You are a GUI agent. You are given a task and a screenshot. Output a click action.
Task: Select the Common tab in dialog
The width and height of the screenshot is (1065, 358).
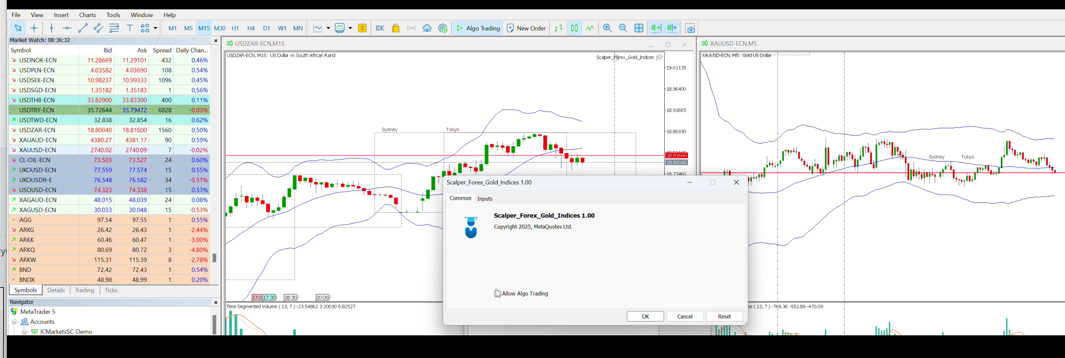coord(460,198)
